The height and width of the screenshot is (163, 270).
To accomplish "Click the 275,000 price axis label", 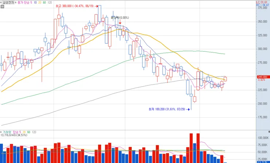I will pyautogui.click(x=262, y=63).
